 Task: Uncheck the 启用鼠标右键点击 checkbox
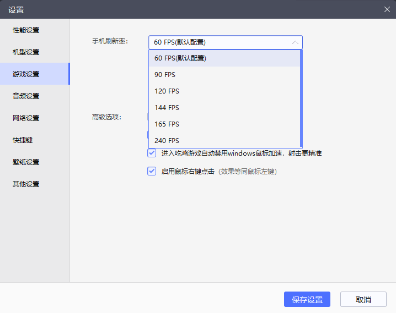click(152, 171)
